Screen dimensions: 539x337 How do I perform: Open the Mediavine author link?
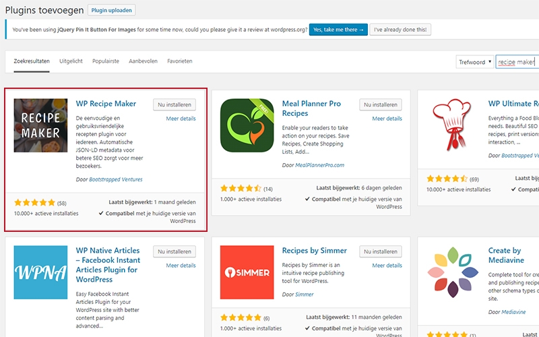(x=513, y=312)
